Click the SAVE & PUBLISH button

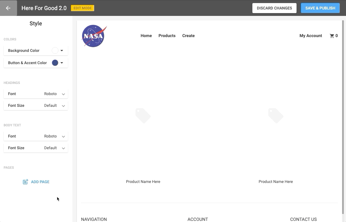[320, 8]
